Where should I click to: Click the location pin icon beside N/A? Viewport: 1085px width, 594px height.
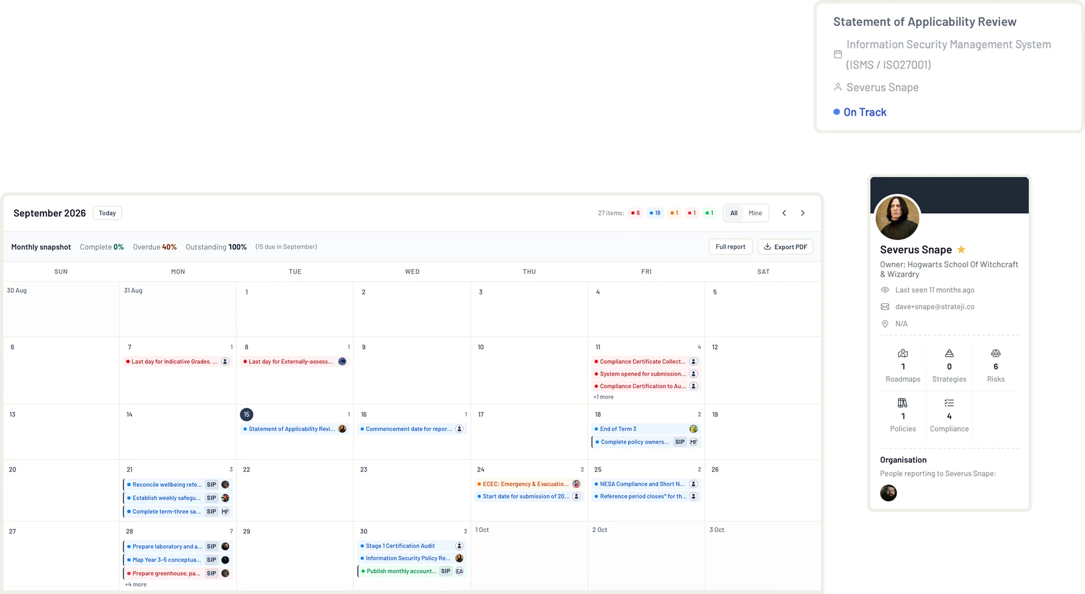tap(885, 324)
